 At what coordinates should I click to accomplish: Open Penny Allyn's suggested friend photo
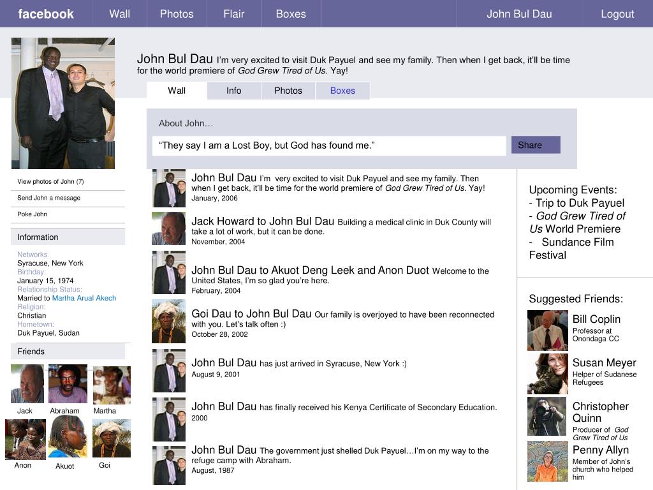click(548, 461)
